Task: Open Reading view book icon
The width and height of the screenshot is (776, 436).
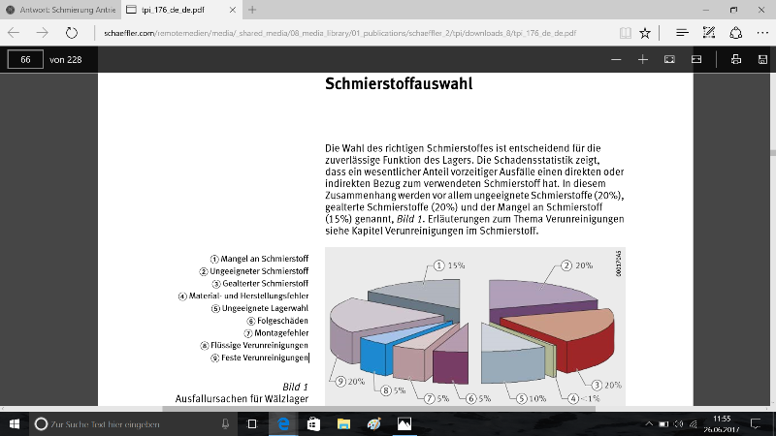Action: click(x=626, y=33)
